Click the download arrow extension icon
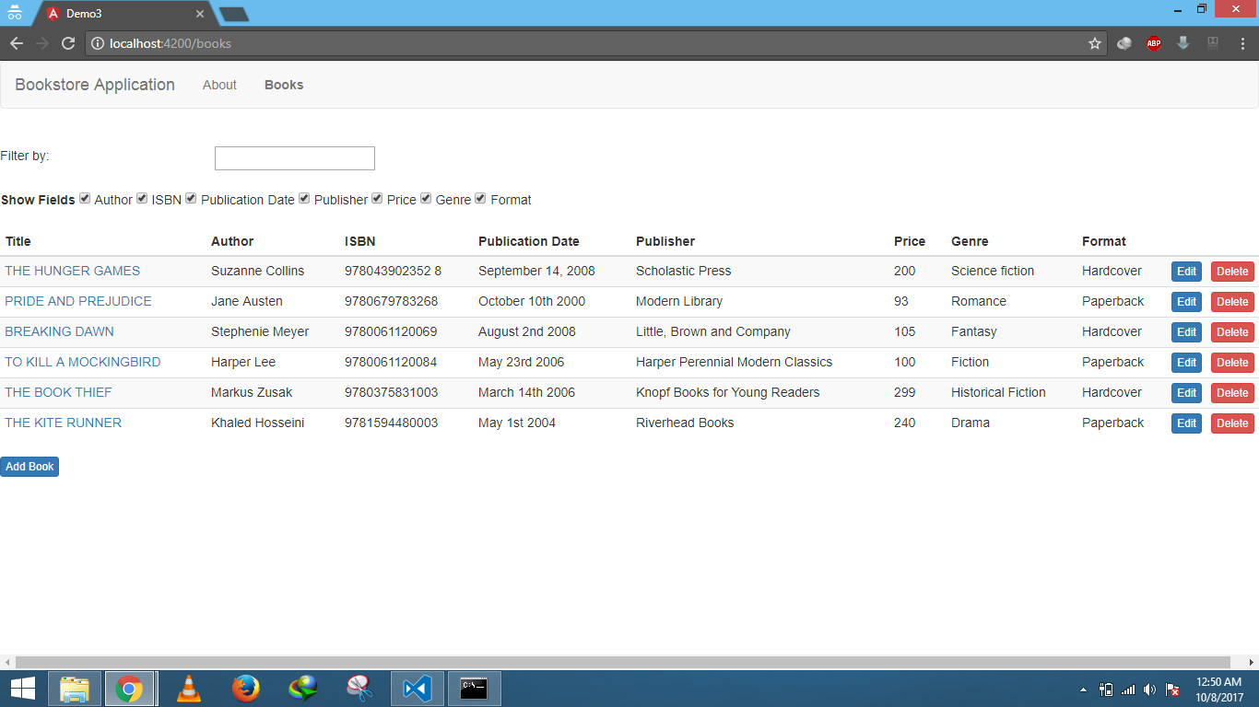This screenshot has width=1259, height=707. [1183, 43]
